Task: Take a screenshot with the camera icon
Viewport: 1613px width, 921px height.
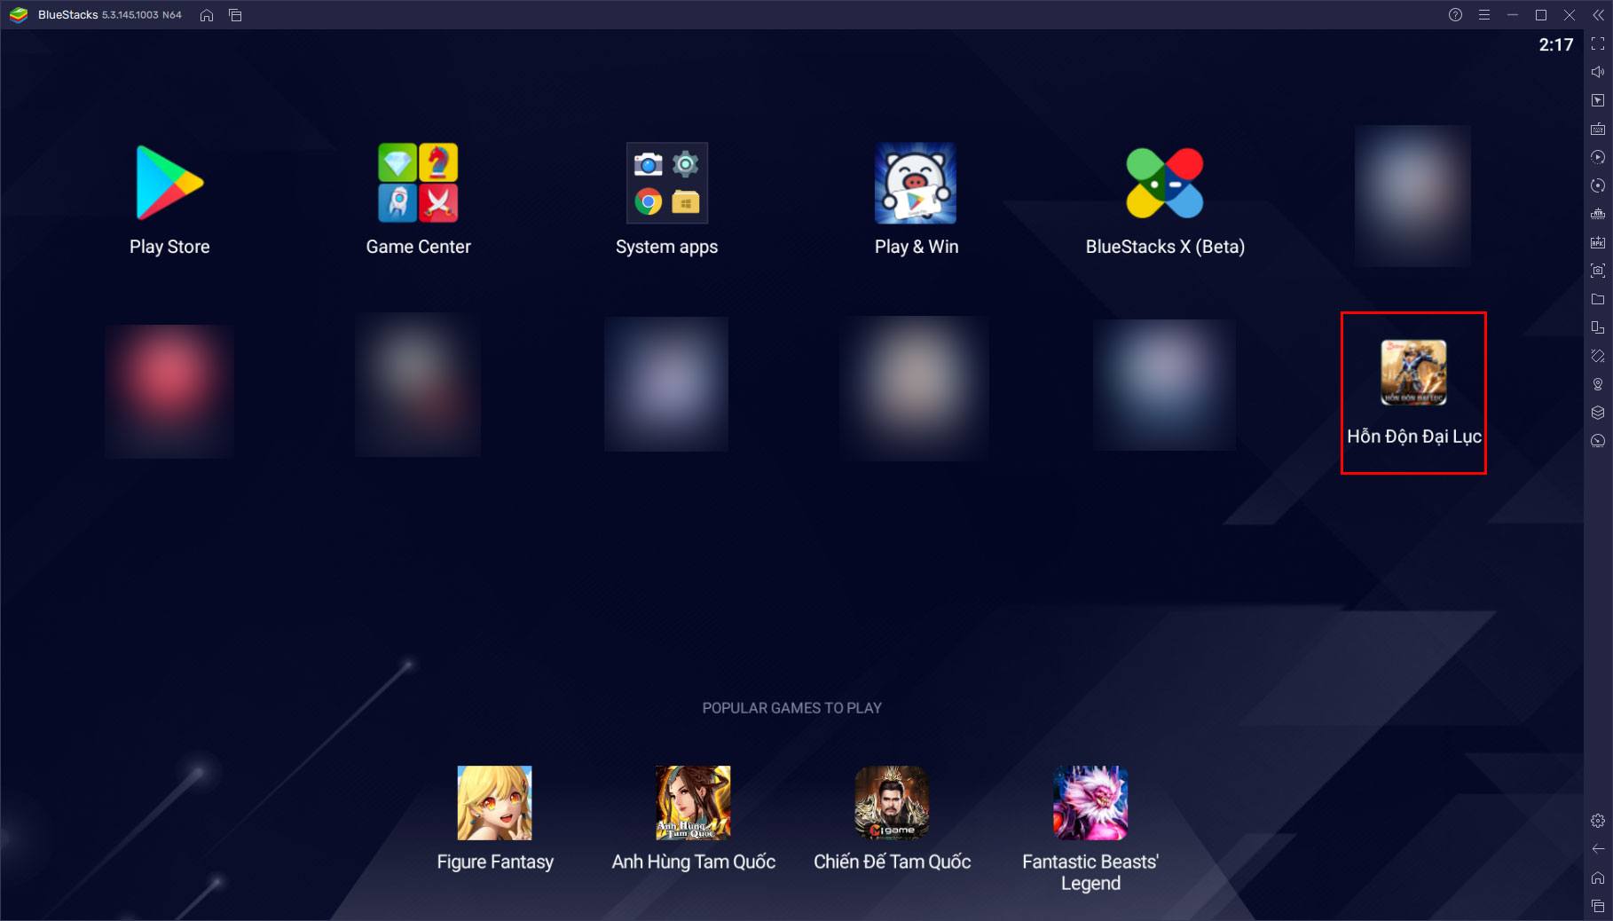Action: coord(1598,271)
